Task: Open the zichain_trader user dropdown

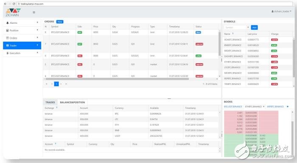Action: (x=281, y=11)
